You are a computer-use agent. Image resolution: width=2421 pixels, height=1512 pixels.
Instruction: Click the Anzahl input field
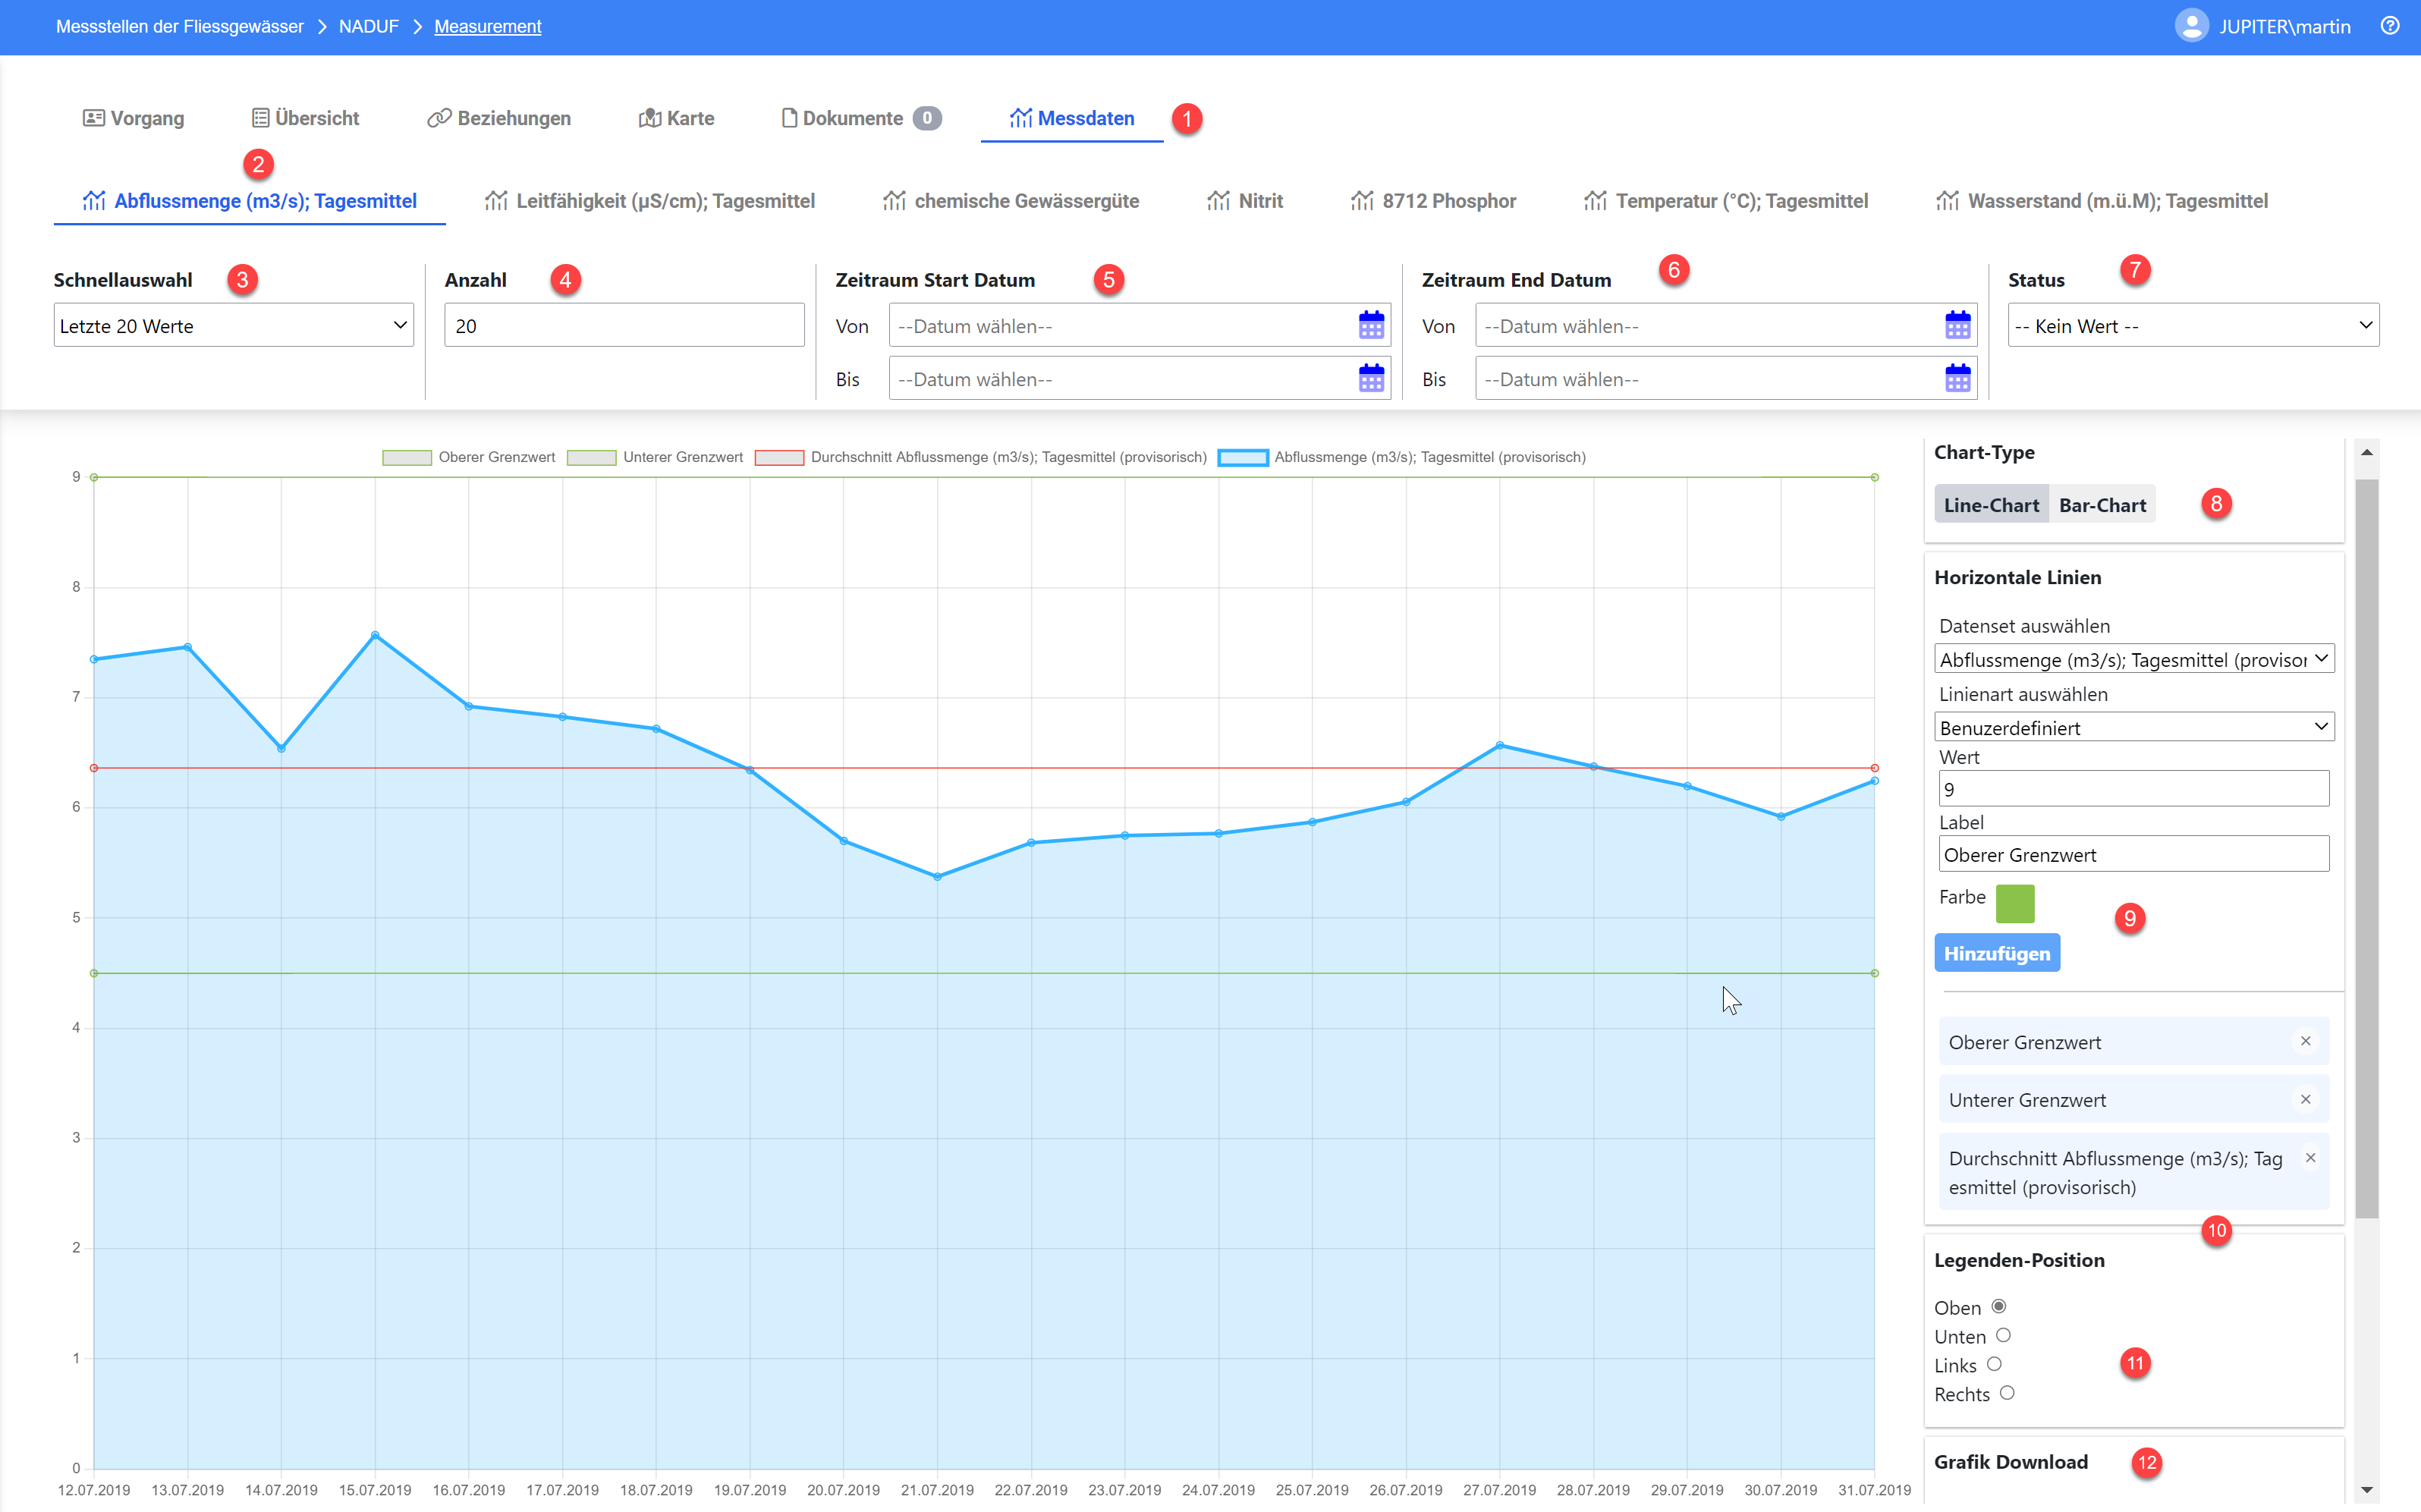tap(624, 325)
